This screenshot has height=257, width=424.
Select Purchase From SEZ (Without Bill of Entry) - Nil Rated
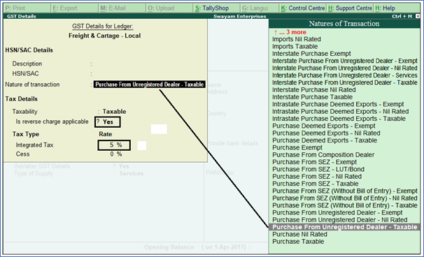coord(345,198)
